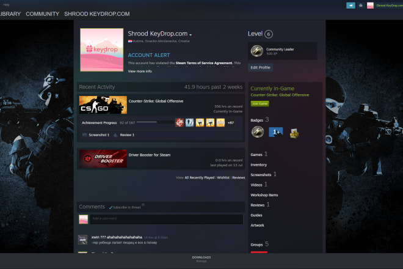Image resolution: width=403 pixels, height=269 pixels.
Task: Open xwin 777 ahahahahahahahaha commenter name
Action: click(117, 237)
